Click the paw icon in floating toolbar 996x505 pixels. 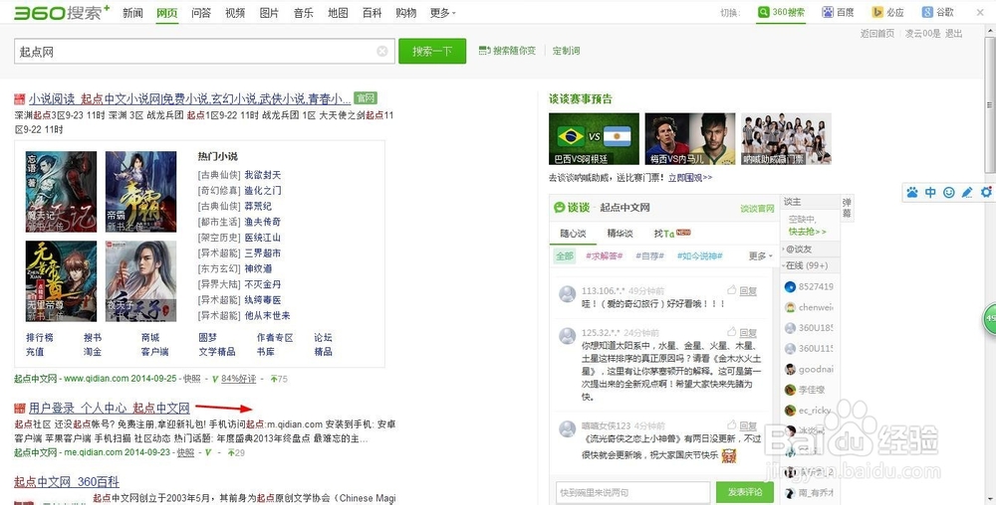912,192
